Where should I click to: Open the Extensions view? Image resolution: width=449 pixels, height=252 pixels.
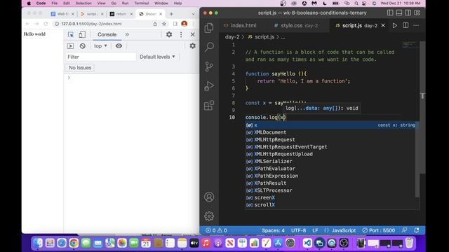coord(209,106)
